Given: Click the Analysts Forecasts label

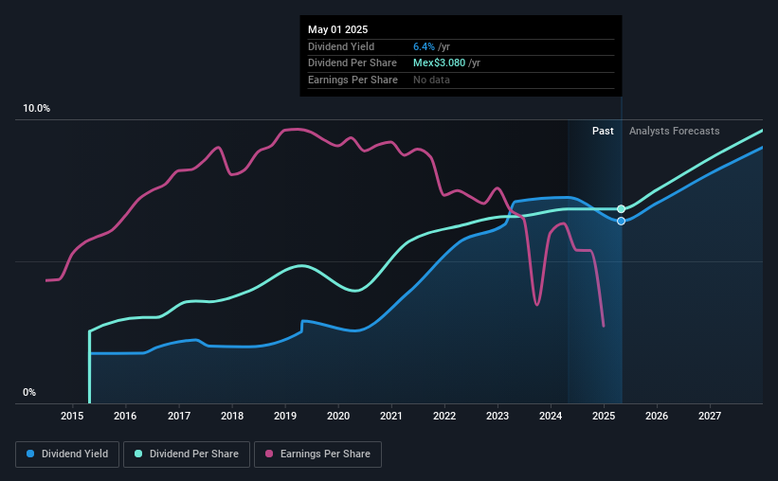Looking at the screenshot, I should pyautogui.click(x=675, y=131).
